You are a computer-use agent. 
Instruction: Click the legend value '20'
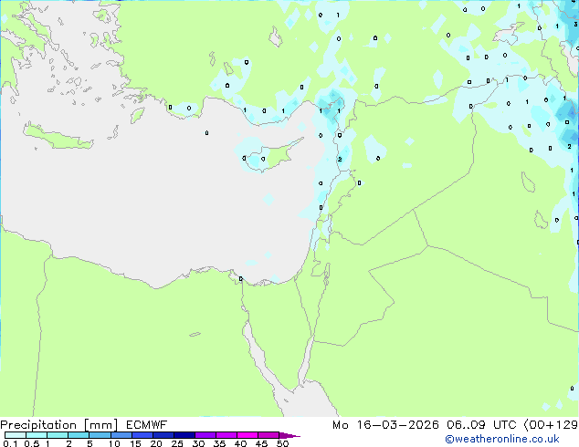pos(156,443)
